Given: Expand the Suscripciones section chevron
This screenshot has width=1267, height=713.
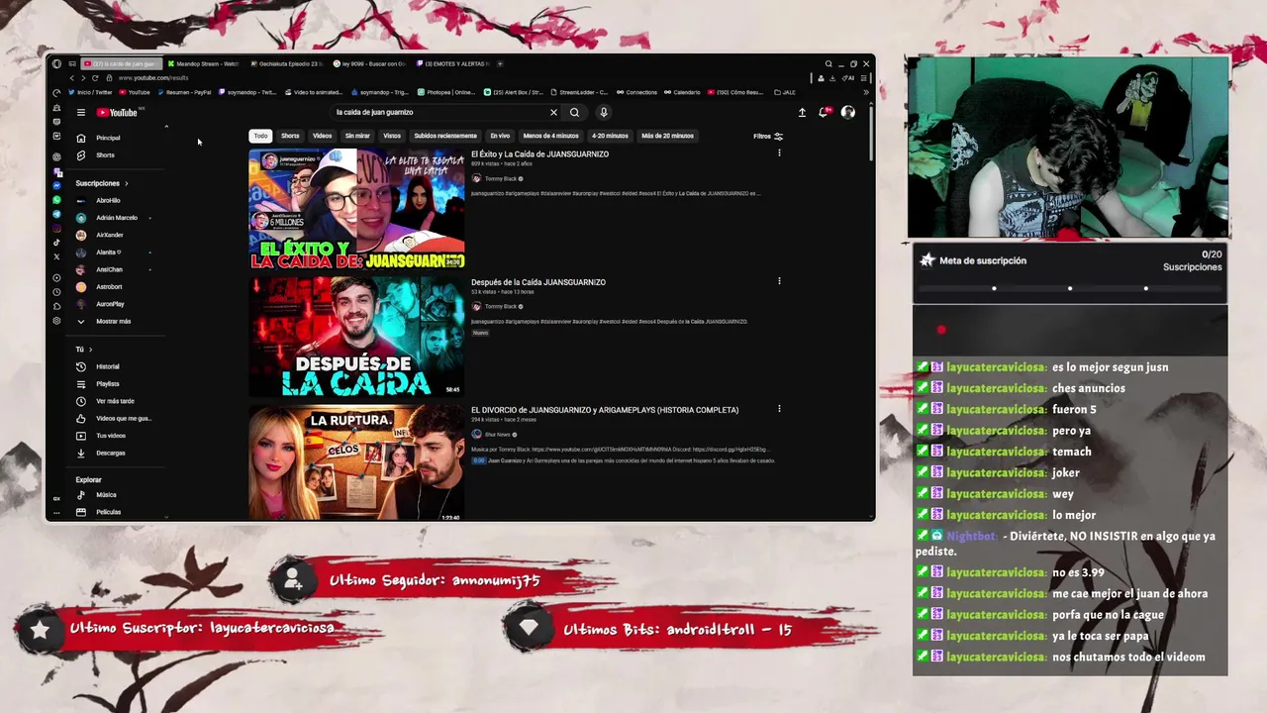Looking at the screenshot, I should click(x=126, y=183).
